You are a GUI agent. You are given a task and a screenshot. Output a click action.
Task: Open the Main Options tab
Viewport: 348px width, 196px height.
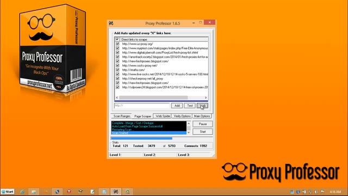coord(202,116)
